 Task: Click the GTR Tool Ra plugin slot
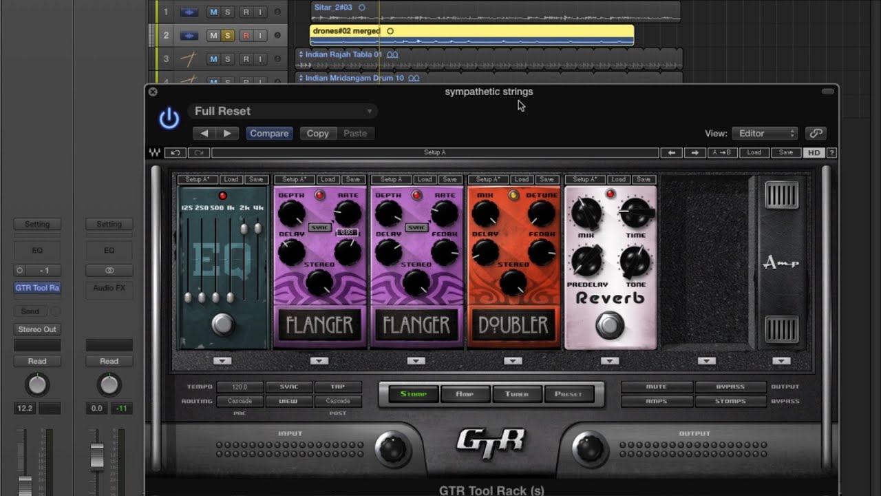37,288
